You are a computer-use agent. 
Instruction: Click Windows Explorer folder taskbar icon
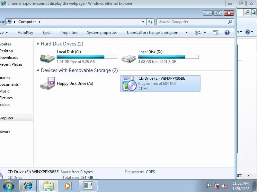tap(49, 186)
